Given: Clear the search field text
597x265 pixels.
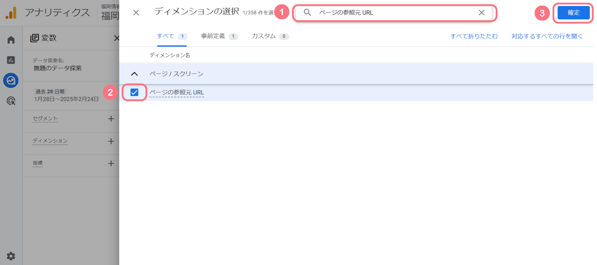Looking at the screenshot, I should coord(481,13).
